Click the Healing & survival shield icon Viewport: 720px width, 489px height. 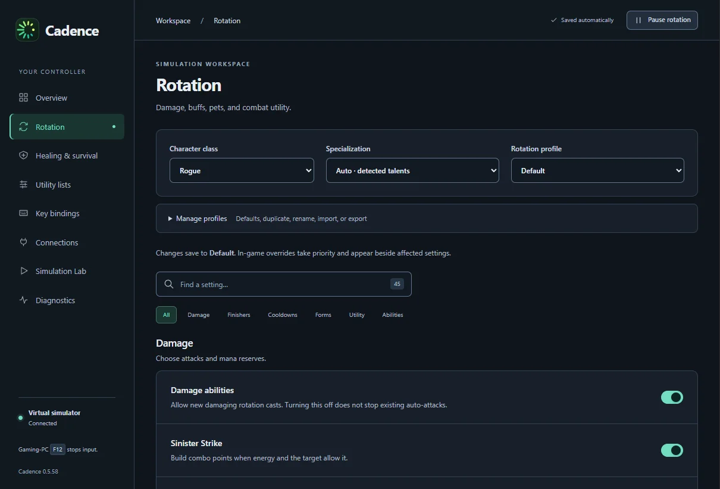24,155
